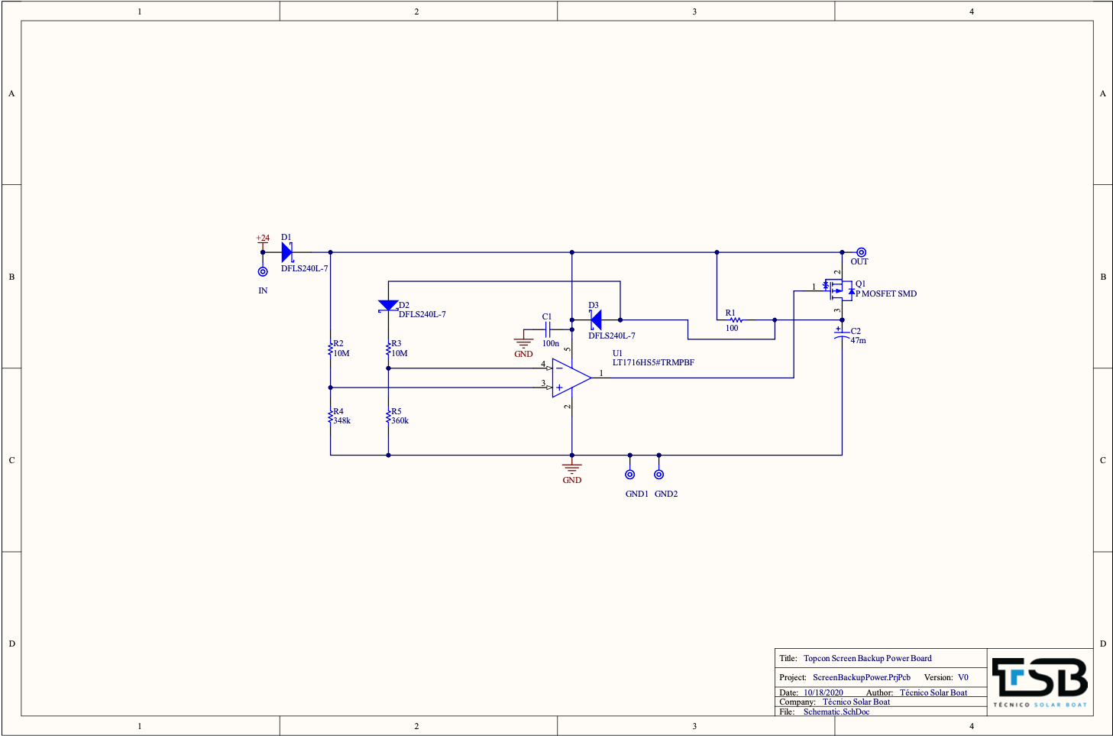Click file name Schematic.SchDoc
Screen dimensions: 1113x736
pos(836,712)
